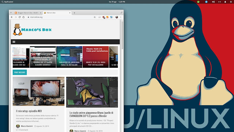Open the notifications bell in top panel
Viewport: 234px width, 132px height.
[225, 2]
